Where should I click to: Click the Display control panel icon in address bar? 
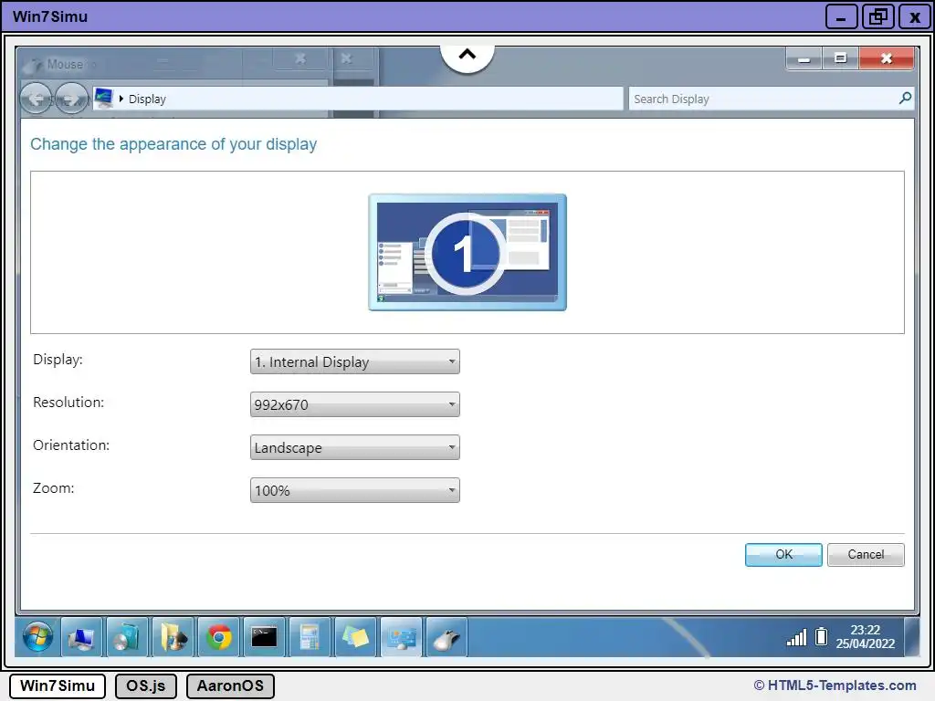[x=104, y=98]
